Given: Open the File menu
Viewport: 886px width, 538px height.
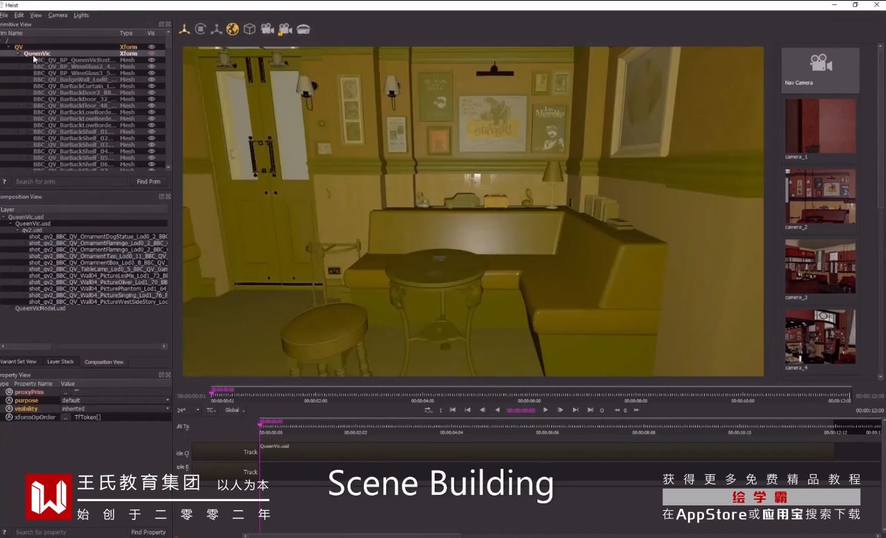Looking at the screenshot, I should [x=4, y=15].
